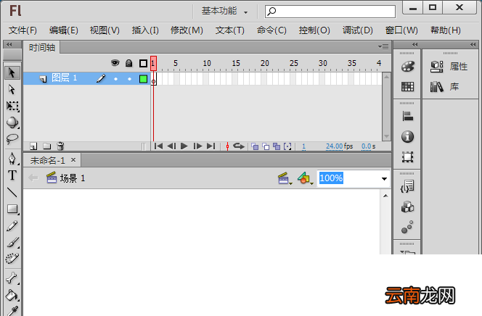Open the 库 panel
Viewport: 482px width, 316px height.
click(x=444, y=87)
